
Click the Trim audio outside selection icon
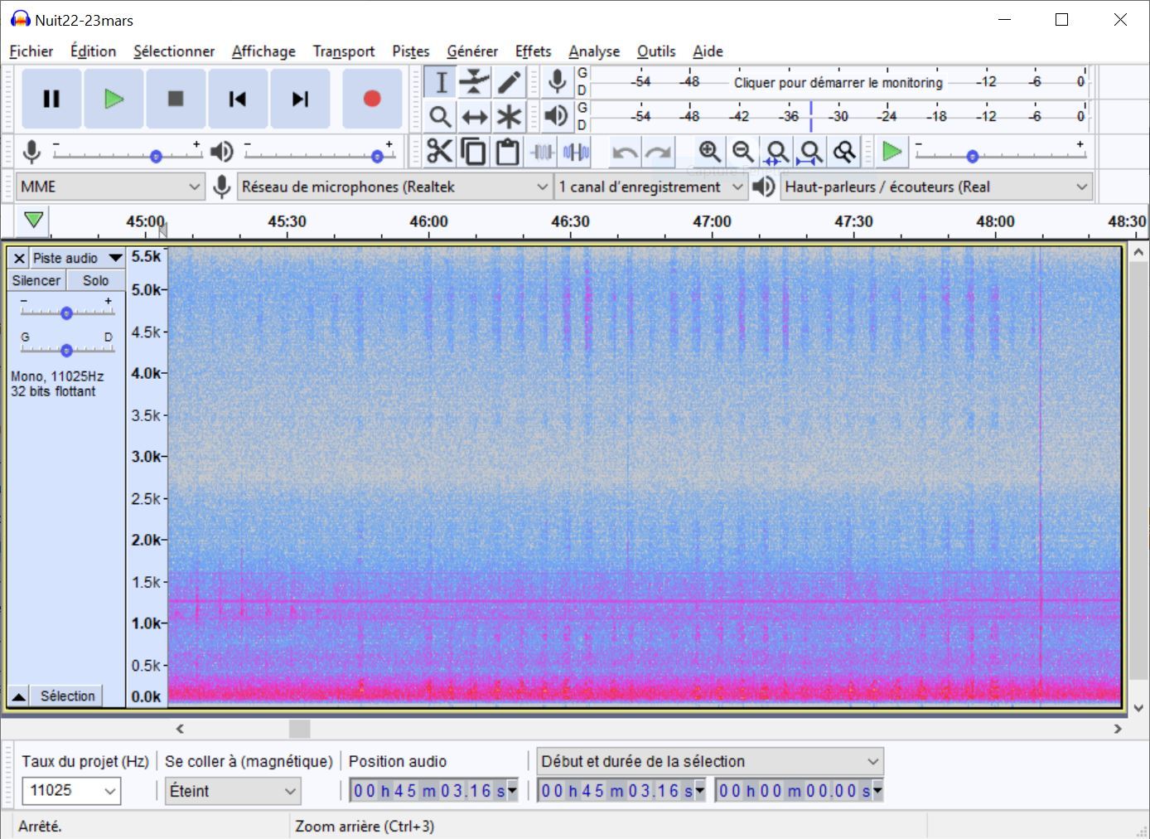(x=542, y=152)
